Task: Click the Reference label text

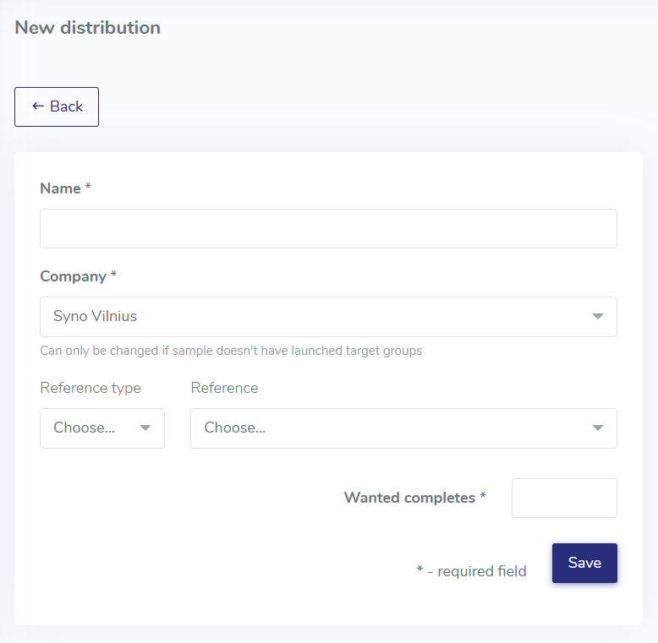Action: click(224, 388)
